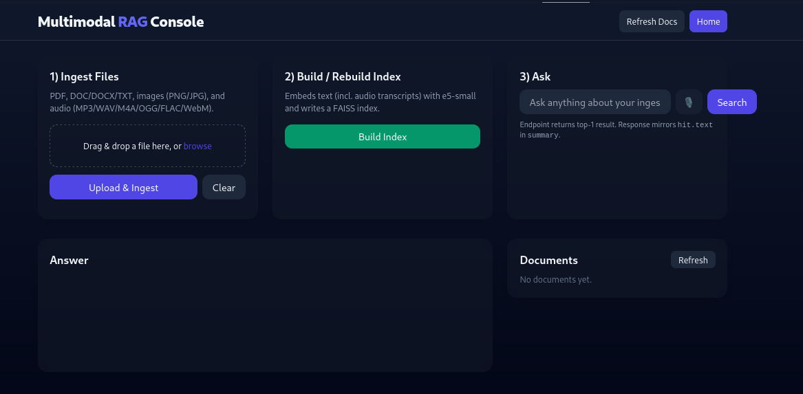
Task: Click inside the Answer output panel
Action: (265, 316)
